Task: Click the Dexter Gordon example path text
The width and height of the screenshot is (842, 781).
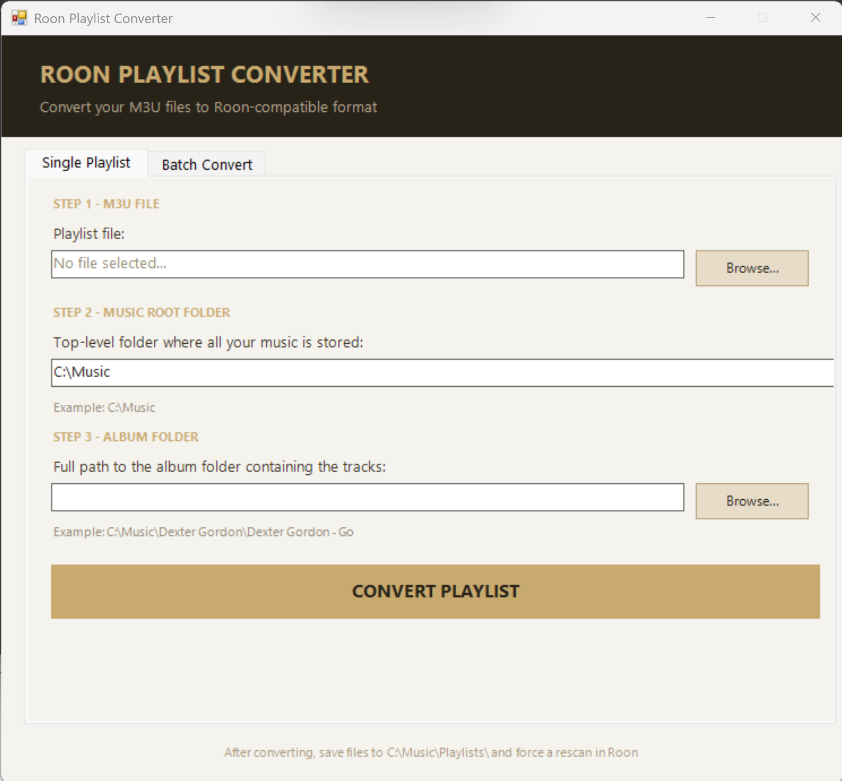Action: click(x=203, y=532)
